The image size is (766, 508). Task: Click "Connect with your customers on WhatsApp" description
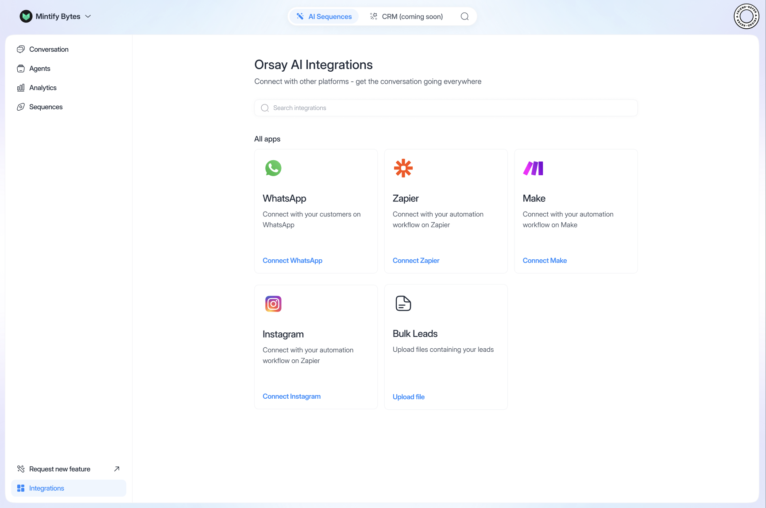click(312, 219)
